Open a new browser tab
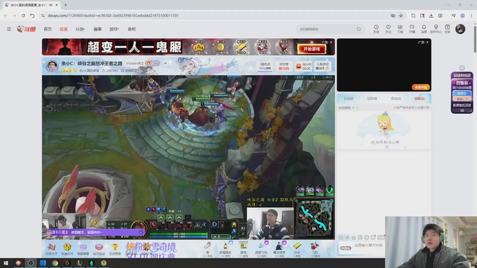The image size is (477, 268). pyautogui.click(x=66, y=5)
